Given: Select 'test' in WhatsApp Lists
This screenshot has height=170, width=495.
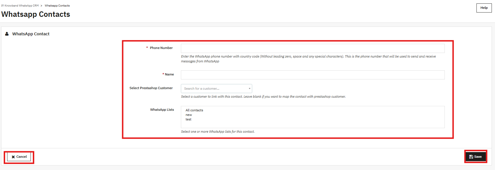Looking at the screenshot, I should [189, 120].
